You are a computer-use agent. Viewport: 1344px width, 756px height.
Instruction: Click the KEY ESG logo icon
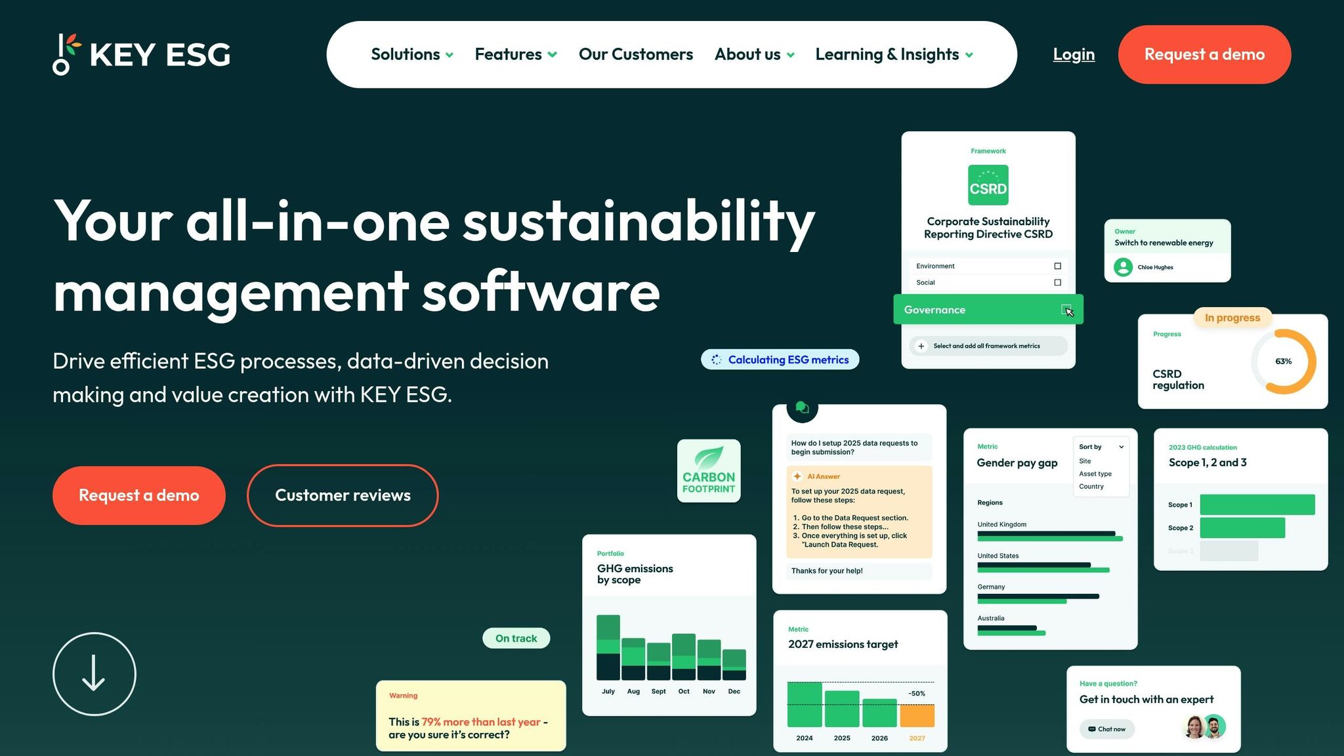66,54
